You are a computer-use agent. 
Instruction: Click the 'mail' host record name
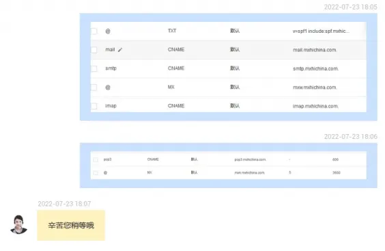(110, 49)
